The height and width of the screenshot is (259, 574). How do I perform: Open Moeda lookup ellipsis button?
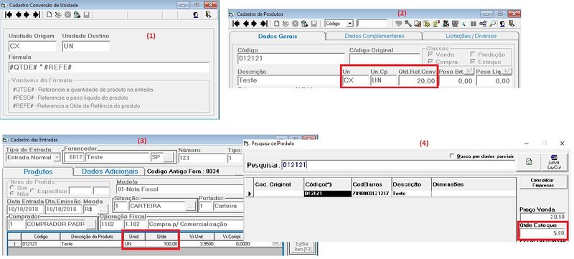(x=103, y=209)
